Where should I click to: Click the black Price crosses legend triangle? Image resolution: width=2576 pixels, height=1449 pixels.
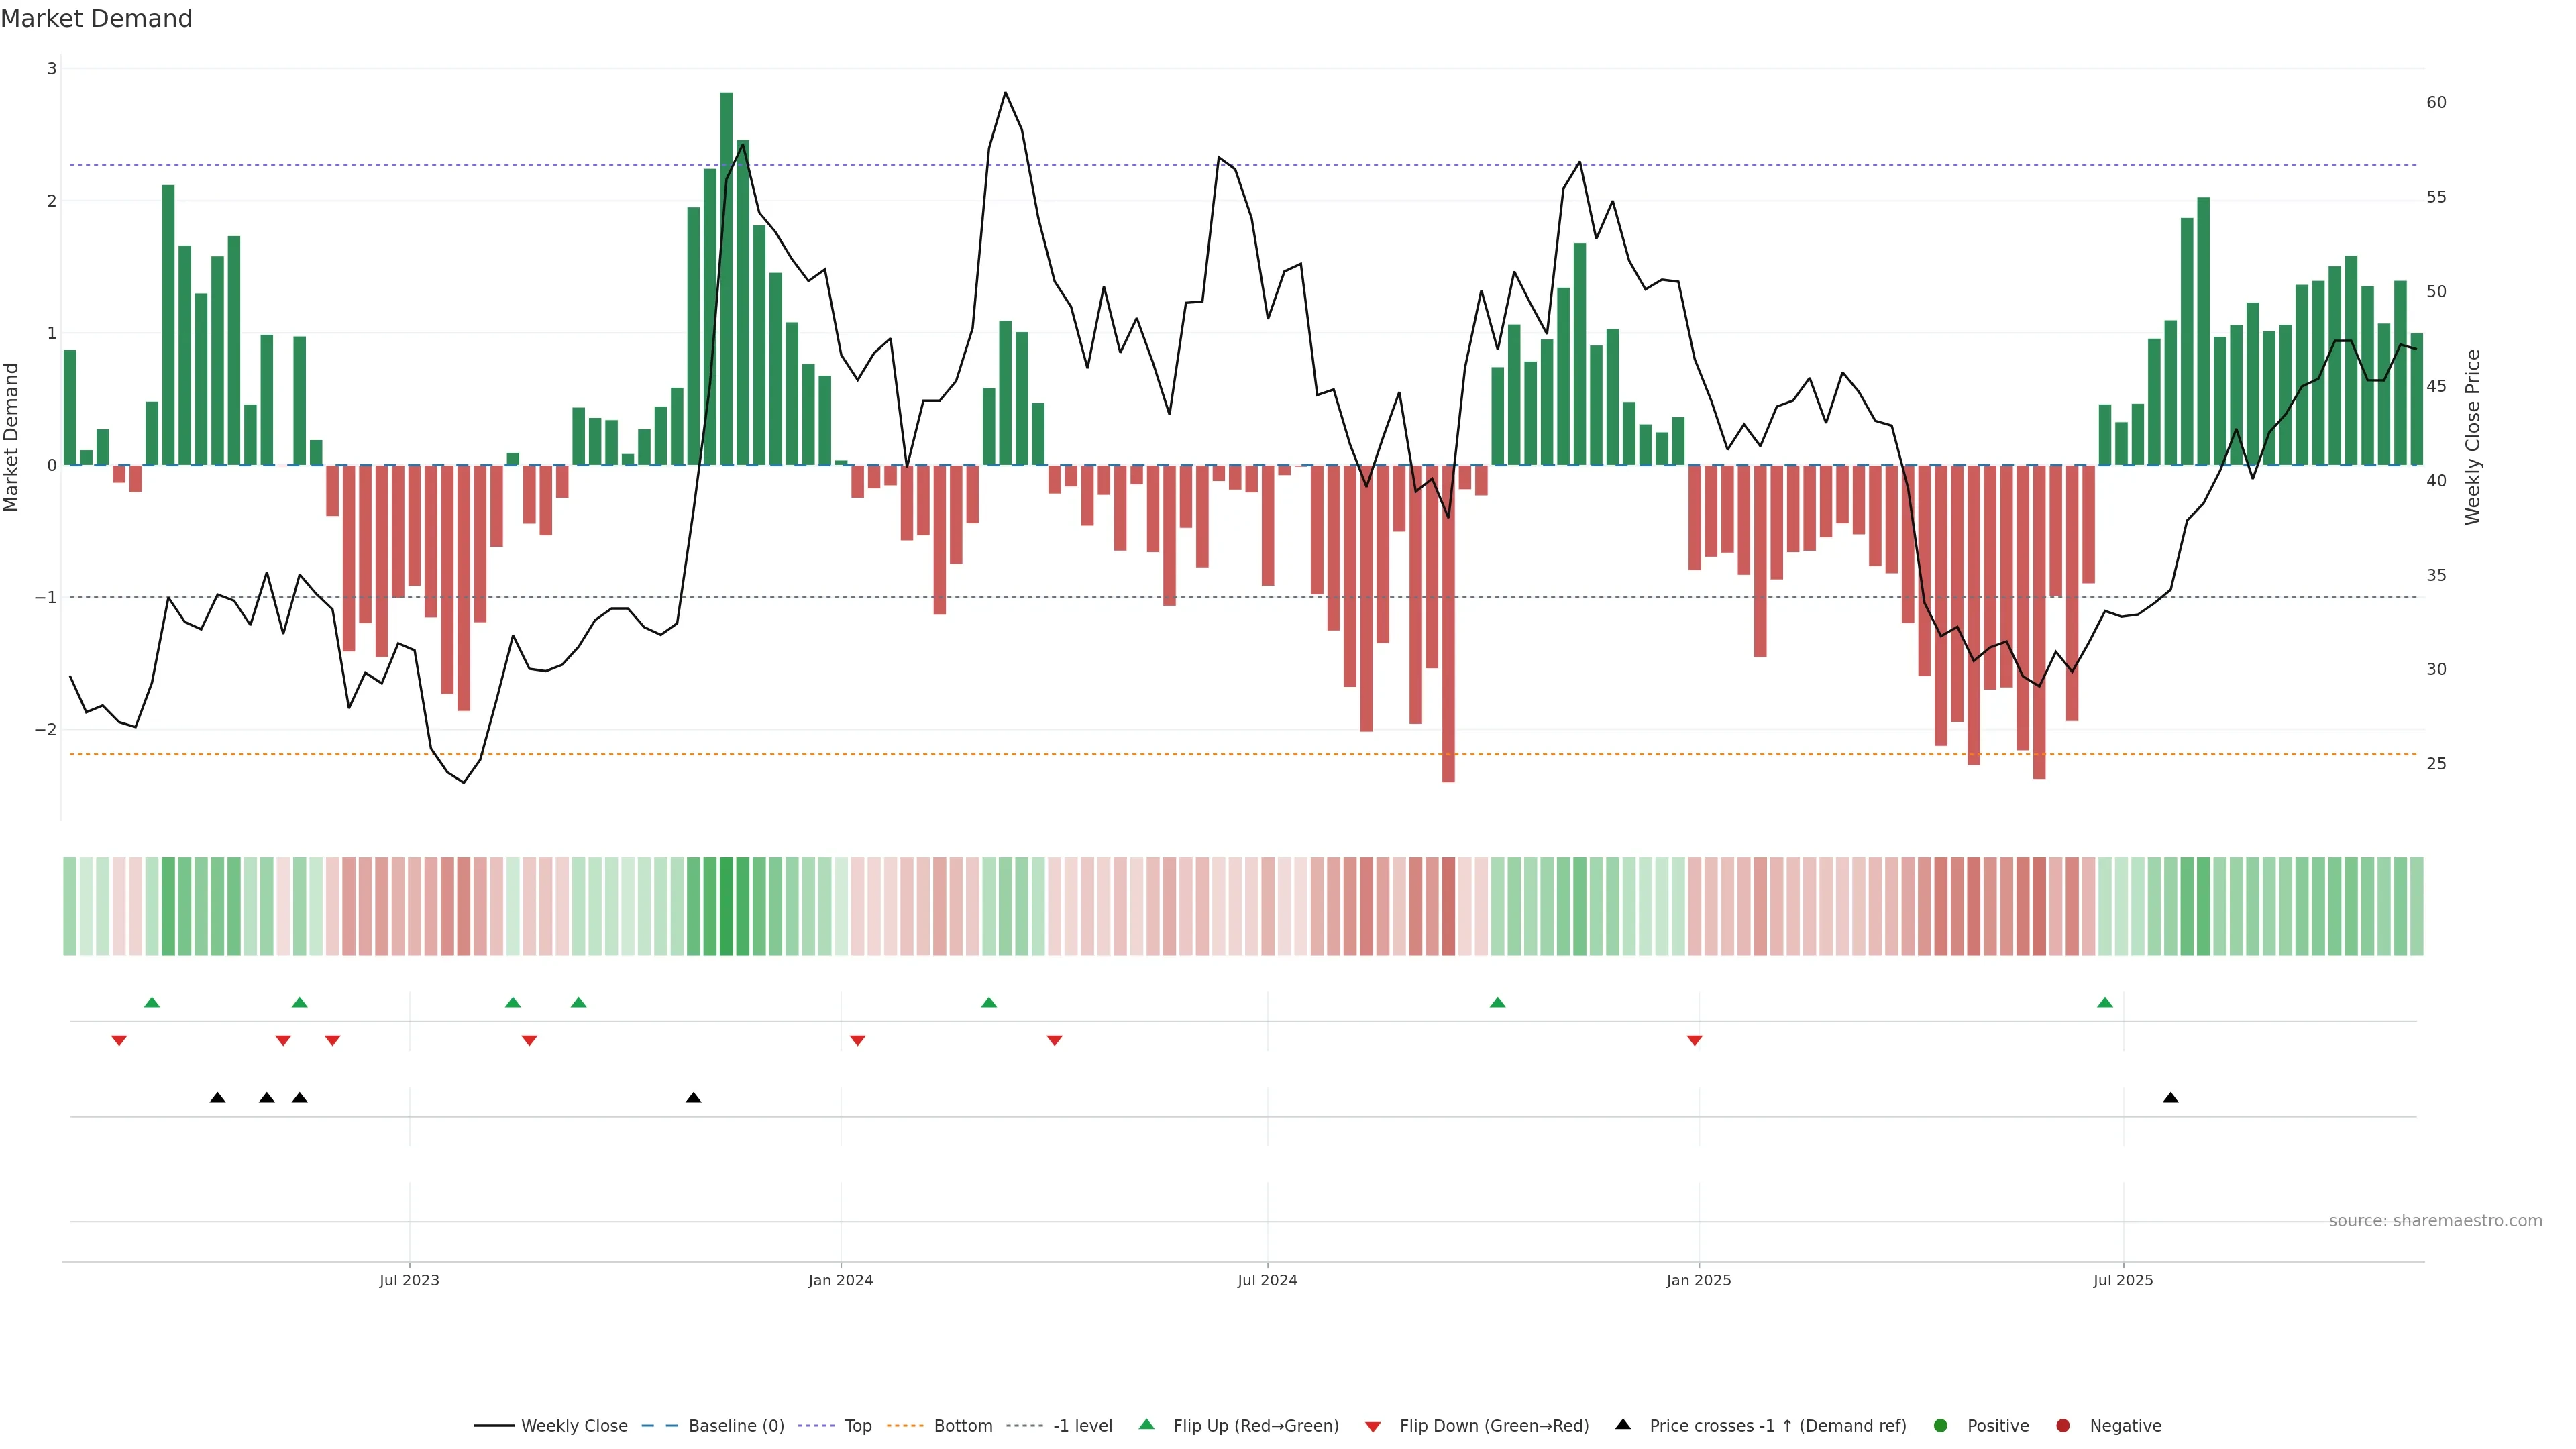(x=1623, y=1424)
